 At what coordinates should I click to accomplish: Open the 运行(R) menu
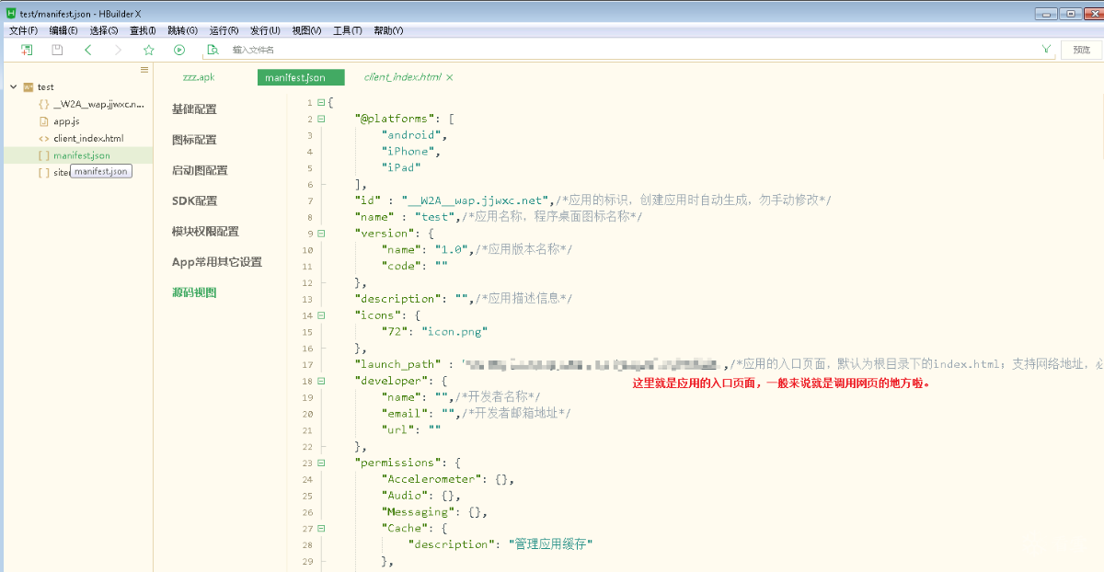(224, 30)
